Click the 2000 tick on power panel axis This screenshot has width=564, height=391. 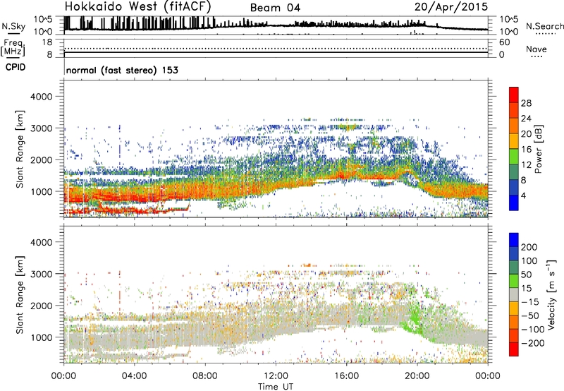coord(42,160)
